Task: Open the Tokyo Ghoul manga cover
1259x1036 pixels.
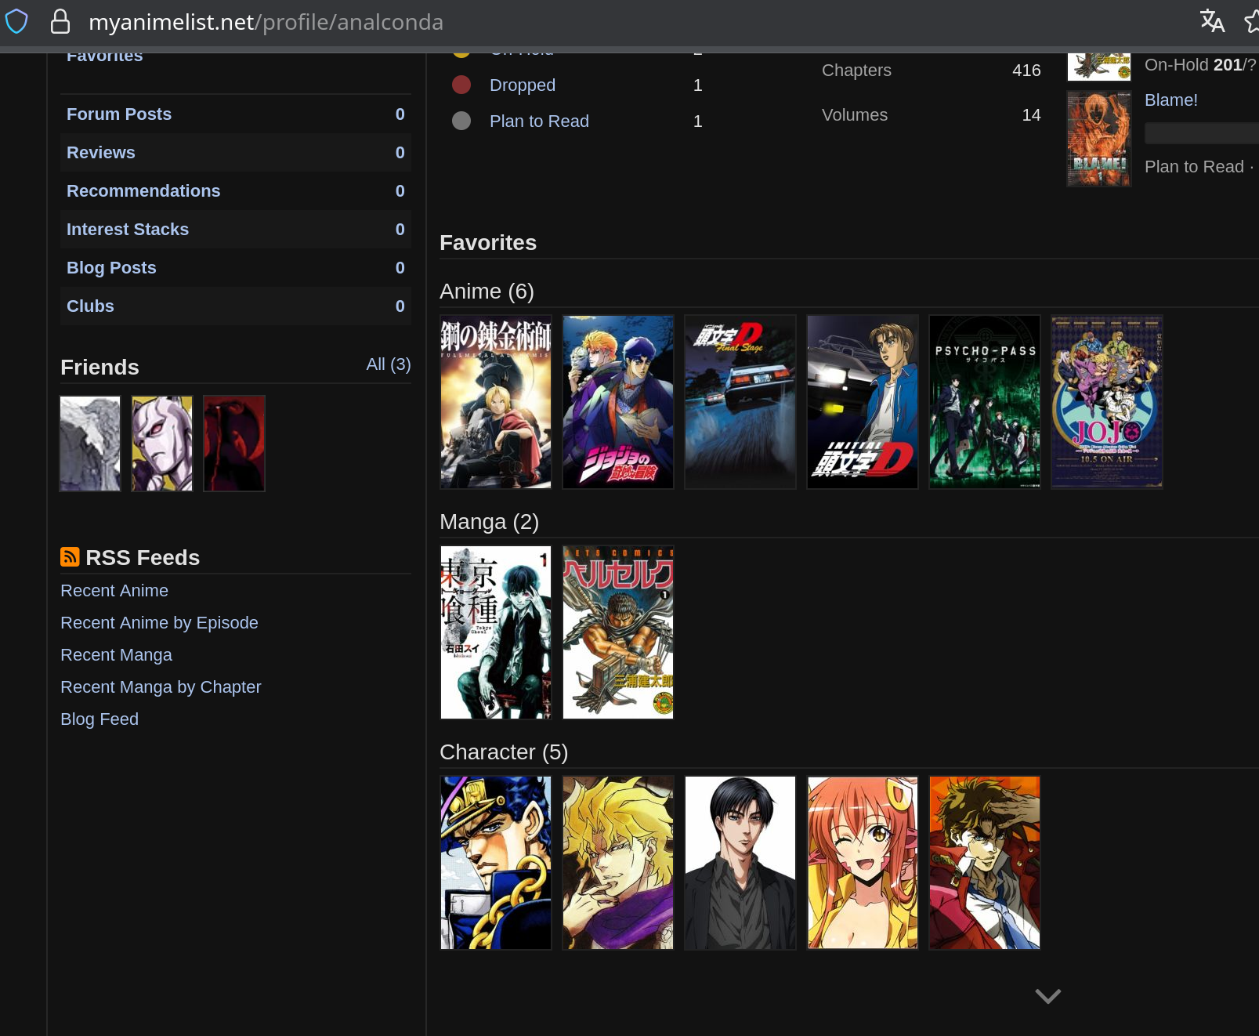Action: pos(496,632)
